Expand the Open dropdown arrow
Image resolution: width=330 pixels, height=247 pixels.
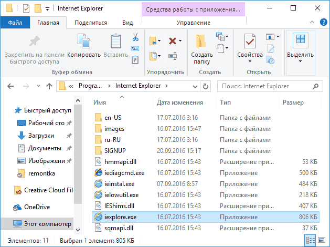[x=278, y=37]
